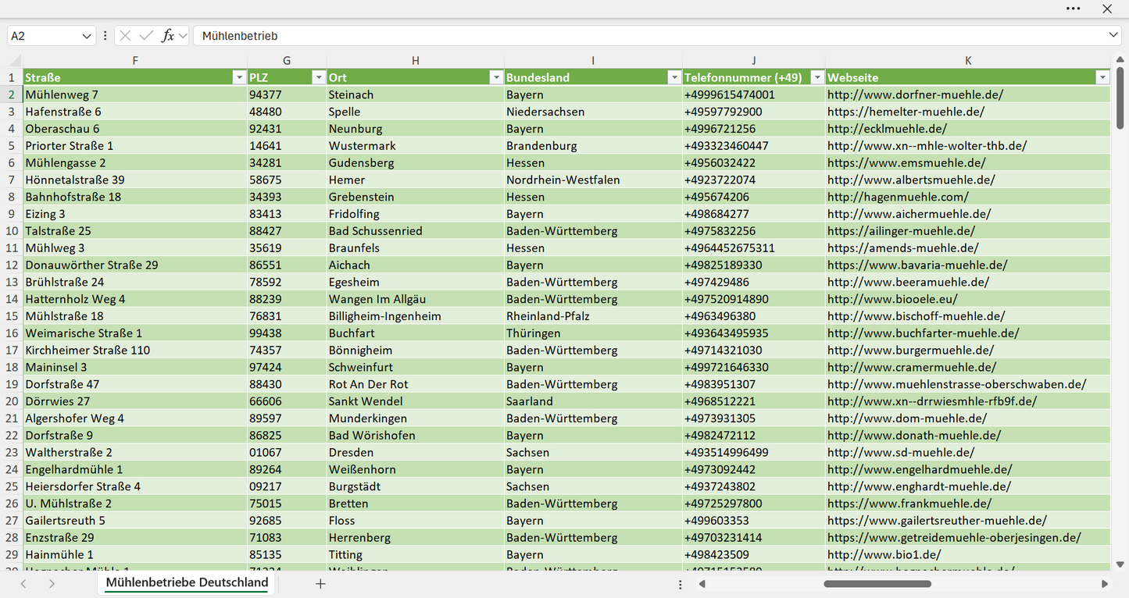
Task: Go to next sheet arrow
Action: [52, 583]
